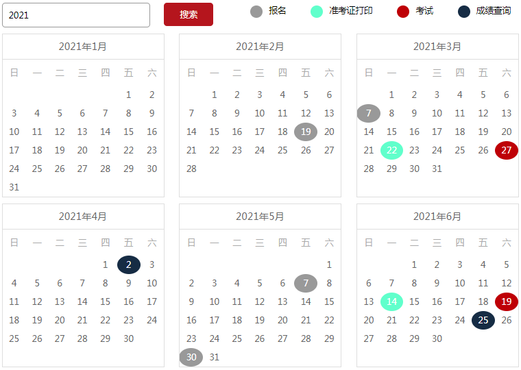This screenshot has width=521, height=370.
Task: Select red highlighted June 19 exam date
Action: (x=507, y=302)
